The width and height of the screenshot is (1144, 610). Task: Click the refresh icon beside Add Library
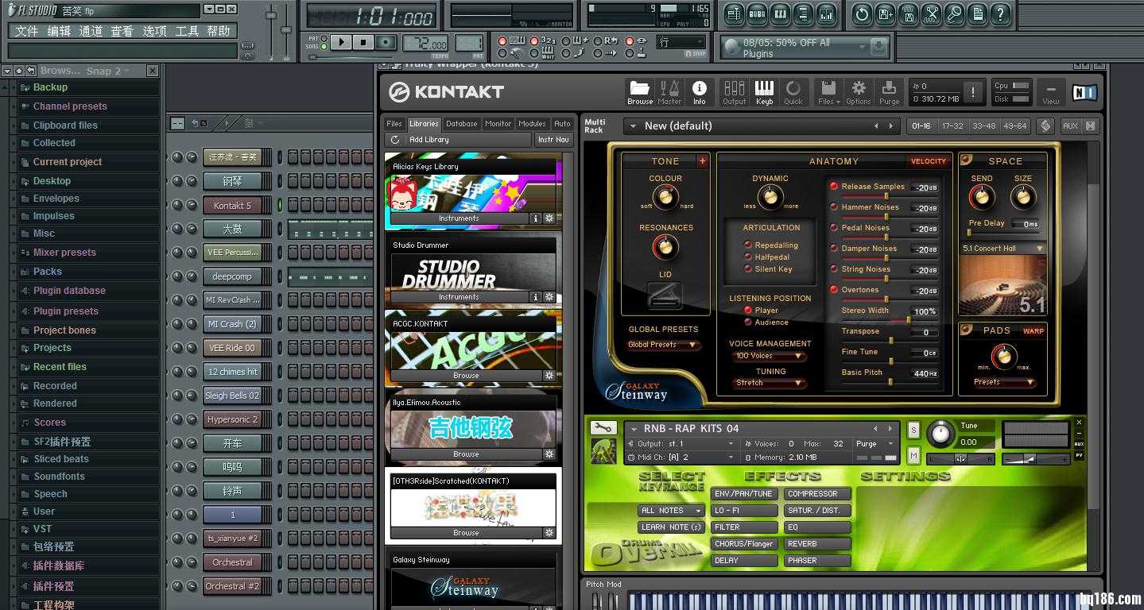tap(395, 140)
